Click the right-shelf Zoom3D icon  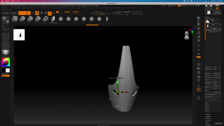(198, 73)
